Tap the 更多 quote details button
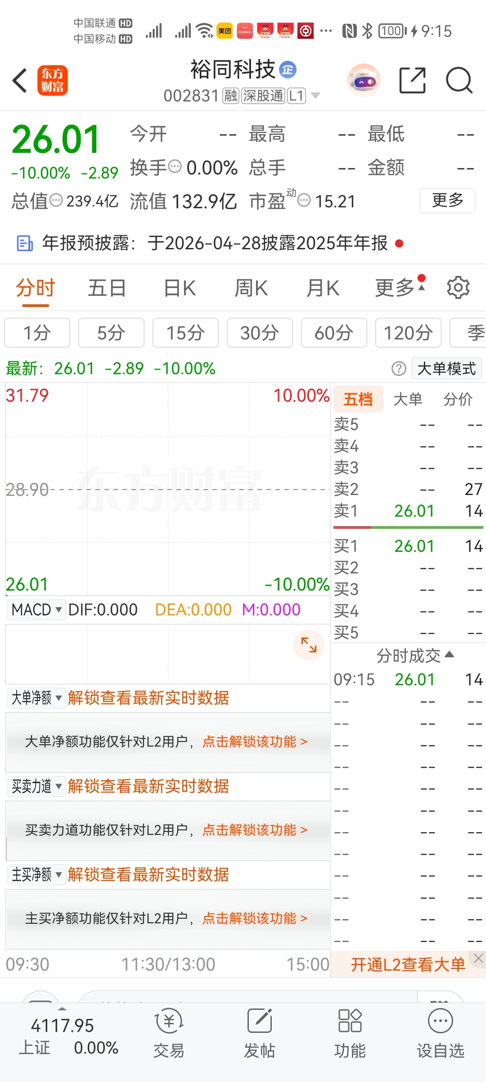 (447, 200)
